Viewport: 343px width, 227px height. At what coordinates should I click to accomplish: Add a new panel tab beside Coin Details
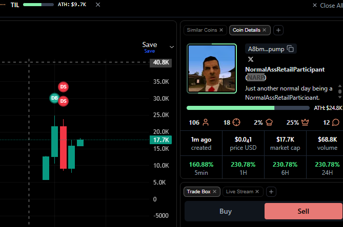pyautogui.click(x=278, y=30)
